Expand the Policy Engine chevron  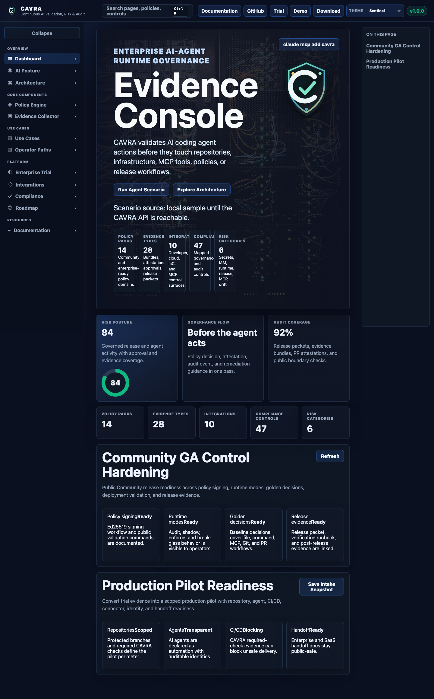[75, 105]
